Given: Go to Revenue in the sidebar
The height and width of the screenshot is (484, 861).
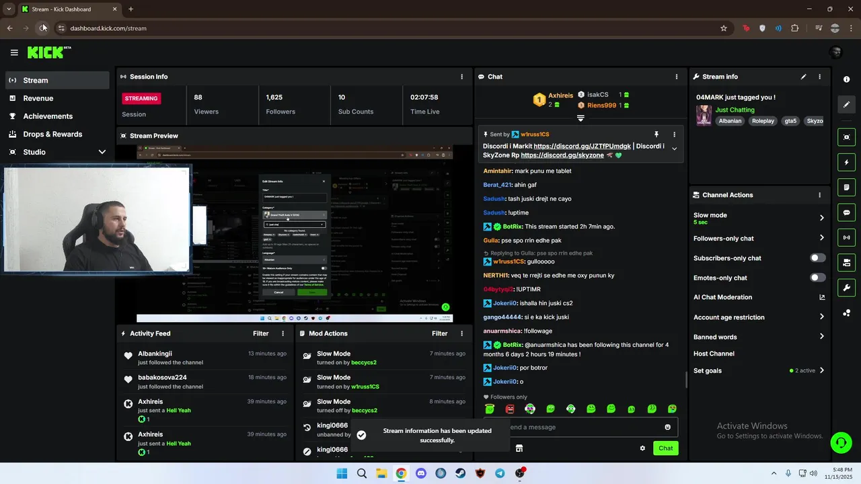Looking at the screenshot, I should [x=57, y=98].
